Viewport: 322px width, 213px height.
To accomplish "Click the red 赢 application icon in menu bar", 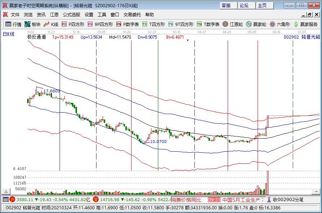I will click(5, 14).
